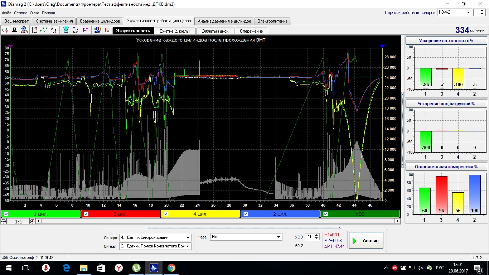Collapse the bottom panel splitter handle
This screenshot has height=275, width=489.
coord(245,227)
